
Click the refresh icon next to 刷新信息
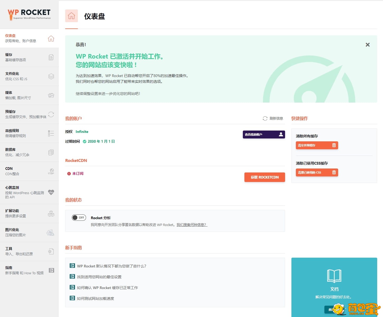coord(265,118)
